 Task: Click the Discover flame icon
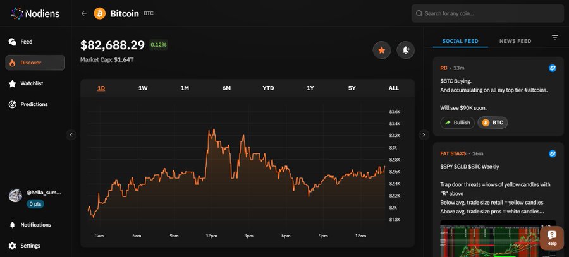pos(13,63)
